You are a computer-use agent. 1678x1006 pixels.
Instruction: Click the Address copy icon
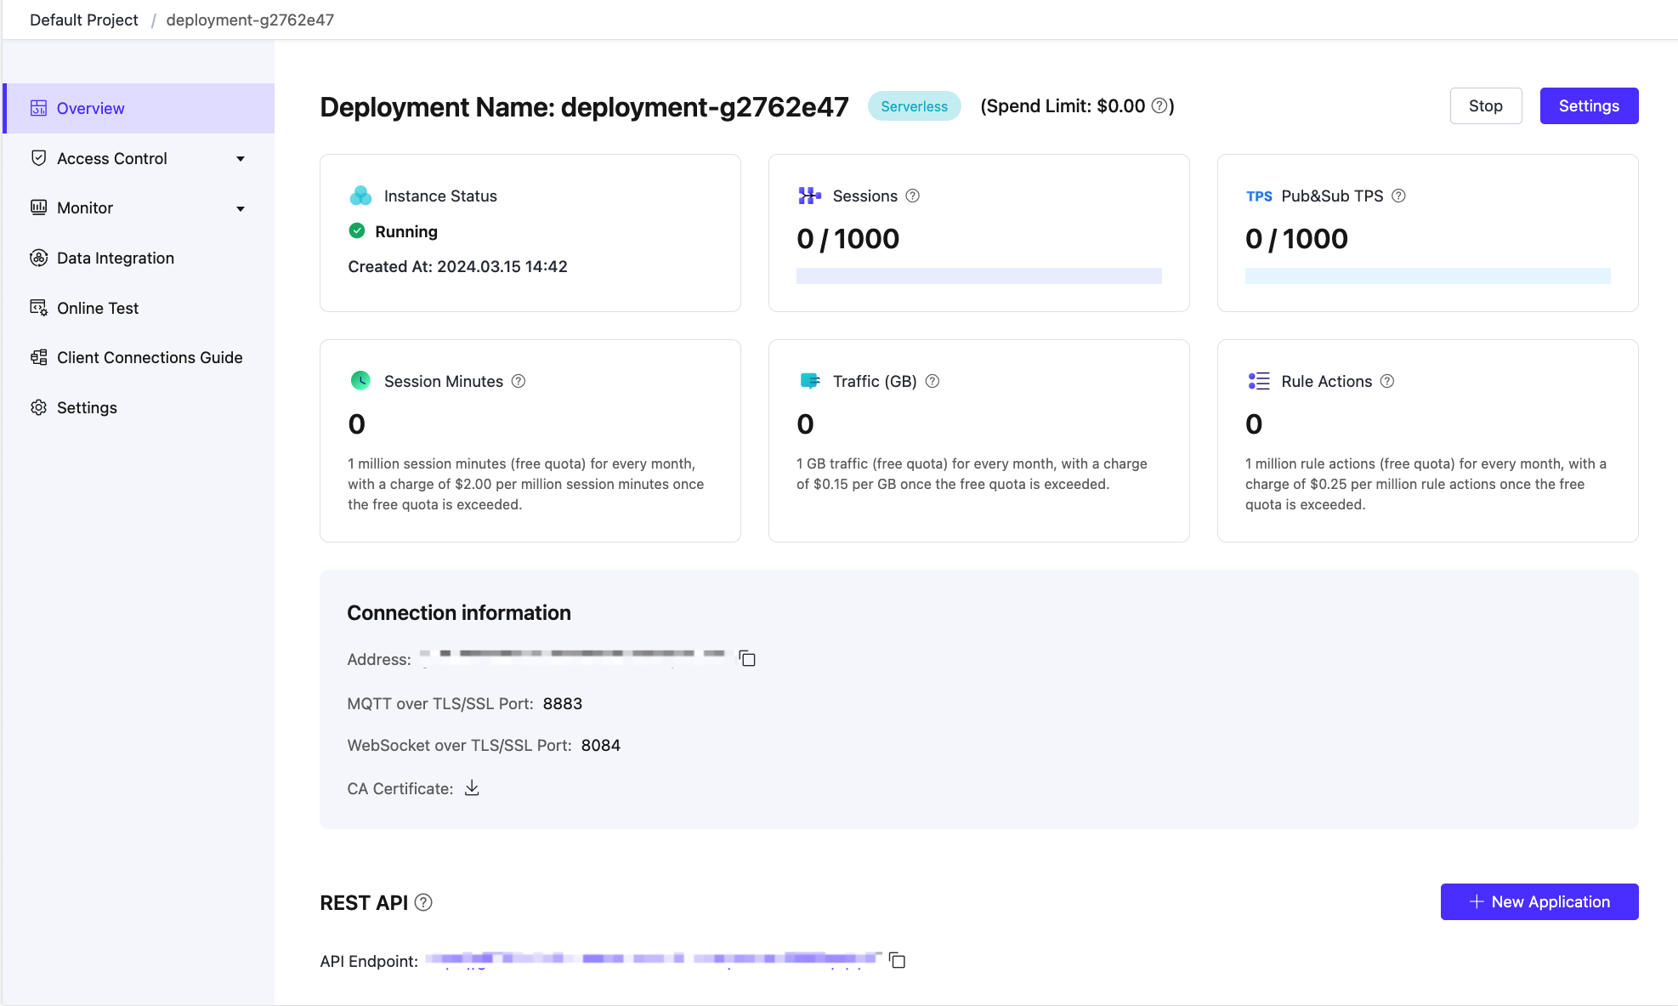pyautogui.click(x=747, y=657)
